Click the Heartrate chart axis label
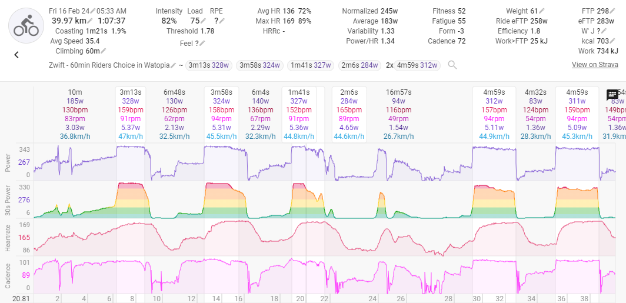Viewport: 626px width, 303px height. tap(6, 238)
